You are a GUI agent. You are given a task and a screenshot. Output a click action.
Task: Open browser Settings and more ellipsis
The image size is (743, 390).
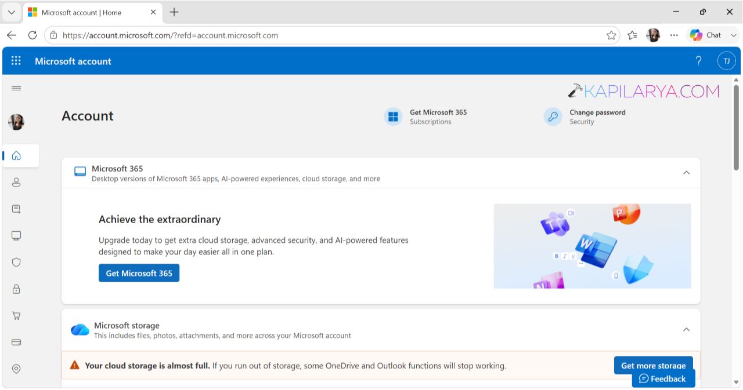click(x=674, y=35)
